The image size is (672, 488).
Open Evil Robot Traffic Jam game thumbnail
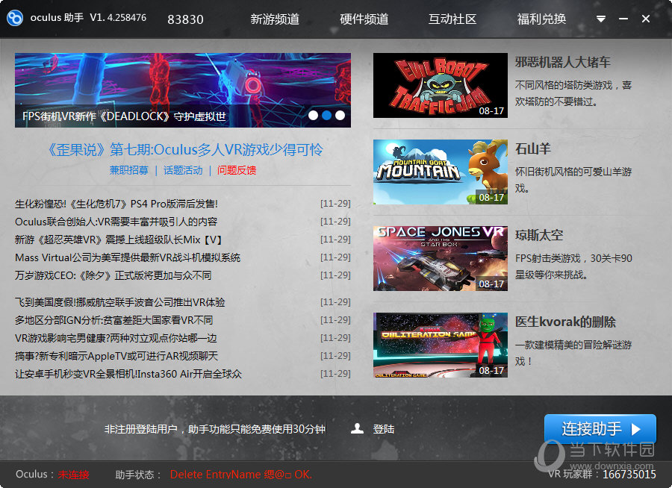pyautogui.click(x=440, y=85)
